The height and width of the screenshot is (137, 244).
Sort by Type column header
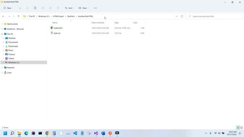(117, 23)
